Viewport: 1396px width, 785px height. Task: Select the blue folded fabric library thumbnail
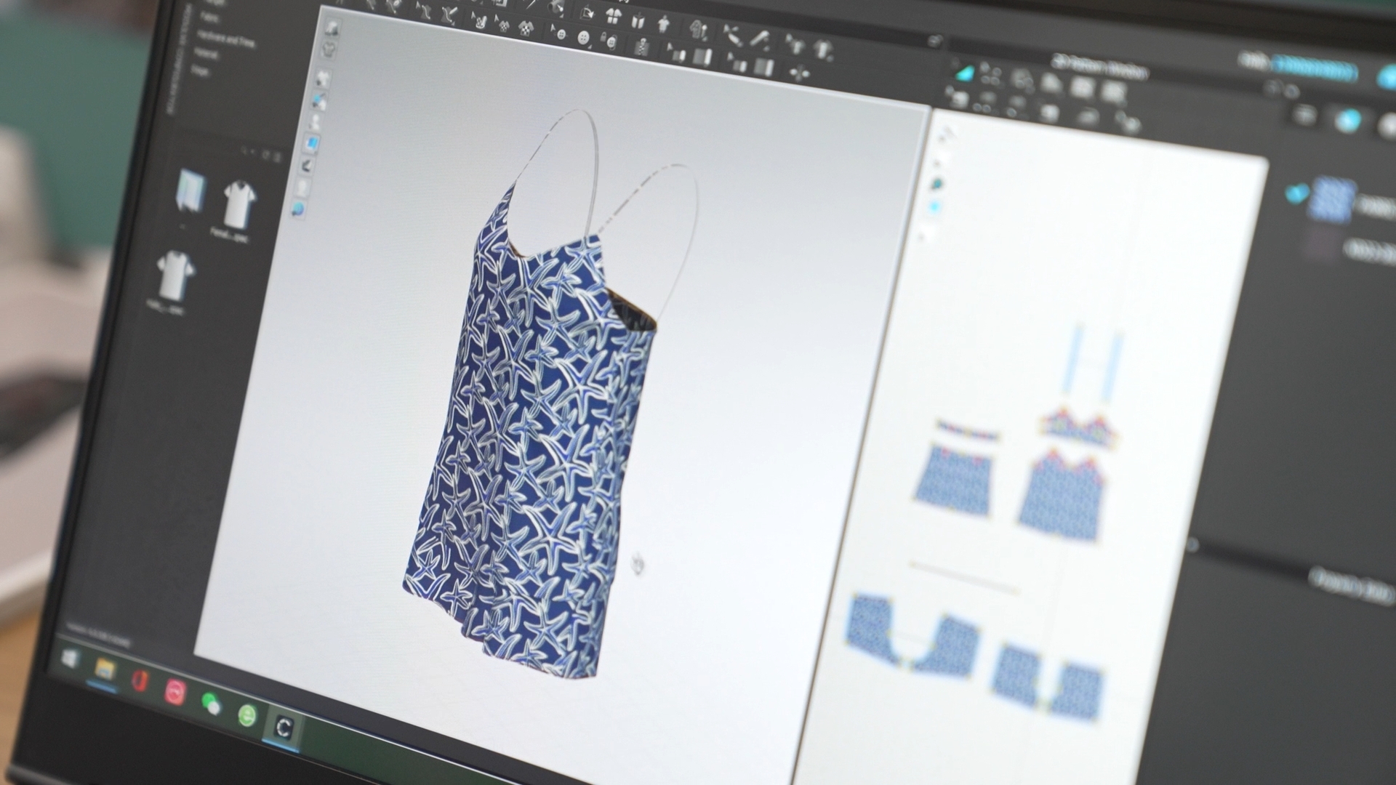pos(191,190)
